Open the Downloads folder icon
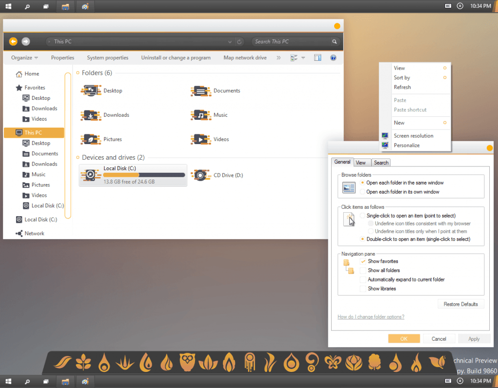498x388 pixels. point(90,115)
